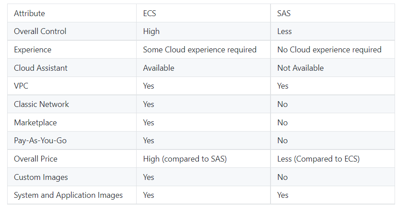404x209 pixels.
Task: Click the Attribute header cell
Action: pyautogui.click(x=72, y=13)
